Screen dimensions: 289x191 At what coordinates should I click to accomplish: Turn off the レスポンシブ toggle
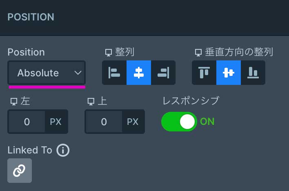[x=179, y=122]
